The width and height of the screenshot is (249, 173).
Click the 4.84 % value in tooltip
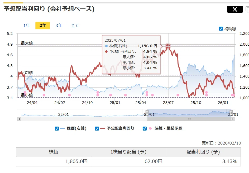pos(150,51)
